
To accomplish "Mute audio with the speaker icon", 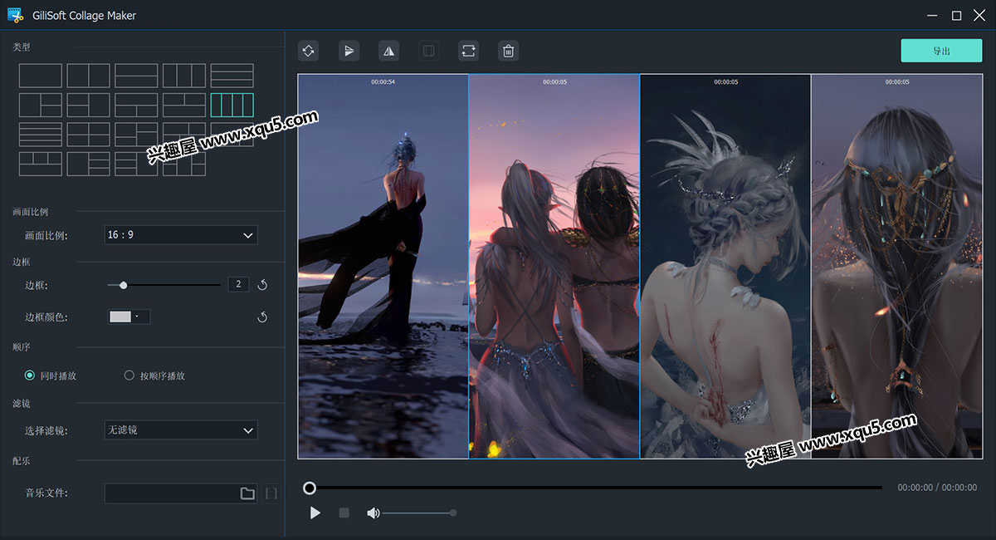I will 373,513.
